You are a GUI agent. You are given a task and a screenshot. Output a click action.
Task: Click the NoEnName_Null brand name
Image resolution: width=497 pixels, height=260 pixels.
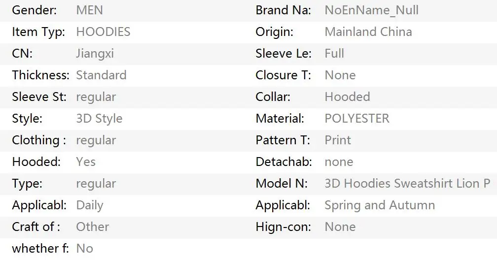371,10
